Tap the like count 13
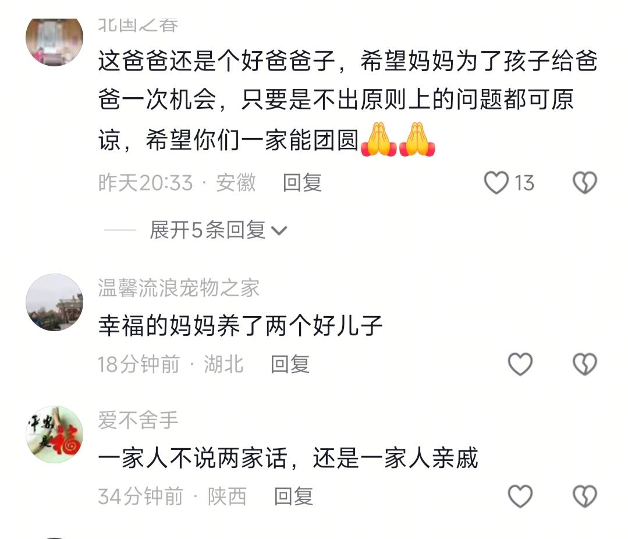The image size is (628, 539). [x=524, y=183]
